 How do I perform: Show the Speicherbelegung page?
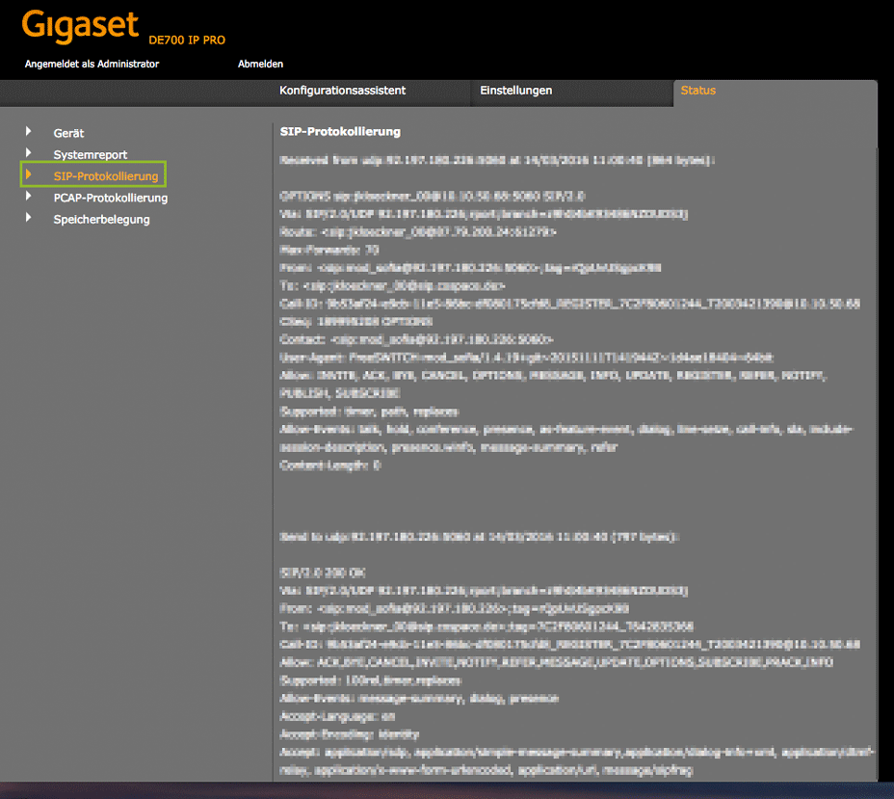(101, 220)
